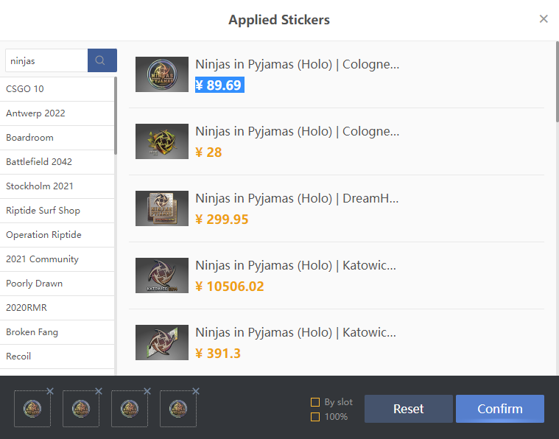Close the Applied Stickers dialog
The image size is (559, 439).
pyautogui.click(x=544, y=19)
